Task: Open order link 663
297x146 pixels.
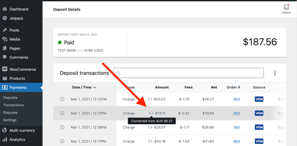Action: (x=237, y=99)
